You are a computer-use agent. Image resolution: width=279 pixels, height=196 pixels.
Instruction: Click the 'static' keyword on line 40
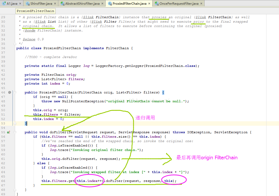pyautogui.click(x=48, y=66)
